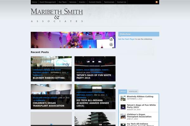This screenshot has height=126, width=190.
Task: Open Ivy Tech All-Indiana Academic Awards Dinner post
Action: pos(92,103)
